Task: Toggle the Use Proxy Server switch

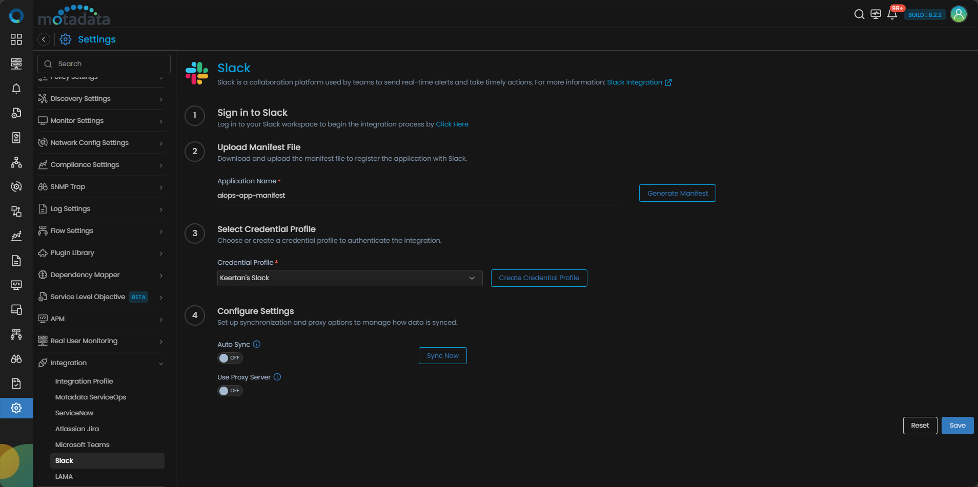Action: (x=230, y=391)
